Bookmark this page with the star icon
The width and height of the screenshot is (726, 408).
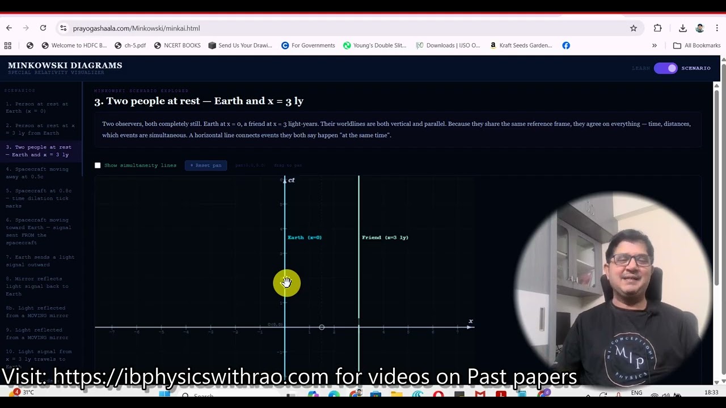coord(634,28)
